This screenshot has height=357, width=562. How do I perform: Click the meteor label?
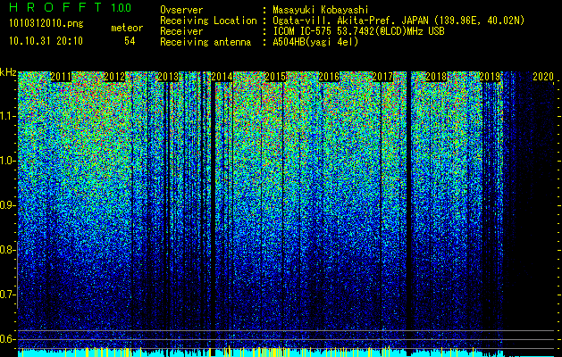click(127, 28)
